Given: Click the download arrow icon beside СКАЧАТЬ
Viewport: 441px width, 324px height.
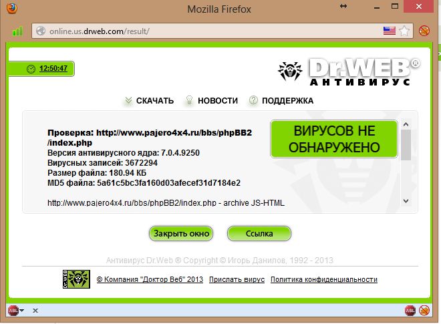Looking at the screenshot, I should tap(128, 100).
